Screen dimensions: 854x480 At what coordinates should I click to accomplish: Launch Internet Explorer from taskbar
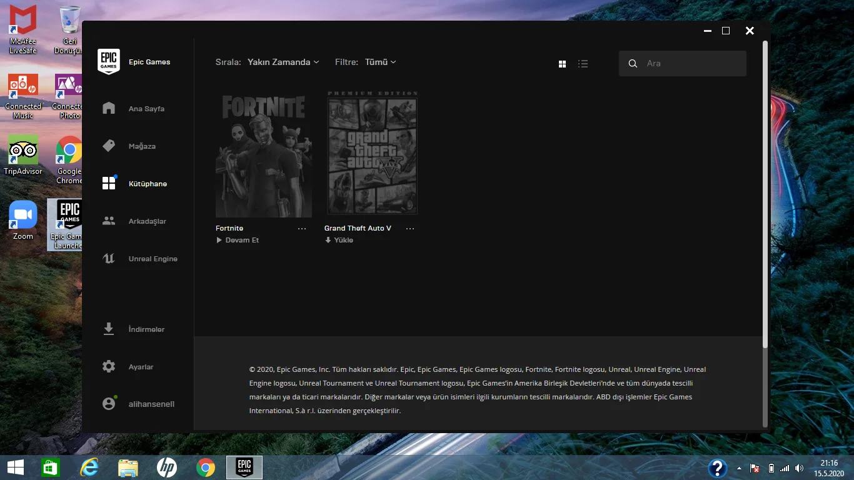point(89,467)
